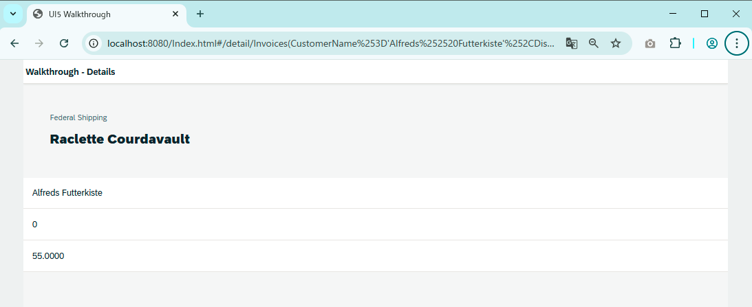
Task: Click the Raclette Courdavault header title
Action: pos(120,139)
